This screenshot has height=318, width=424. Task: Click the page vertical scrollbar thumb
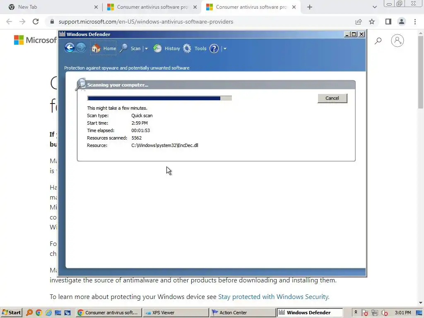point(421,72)
